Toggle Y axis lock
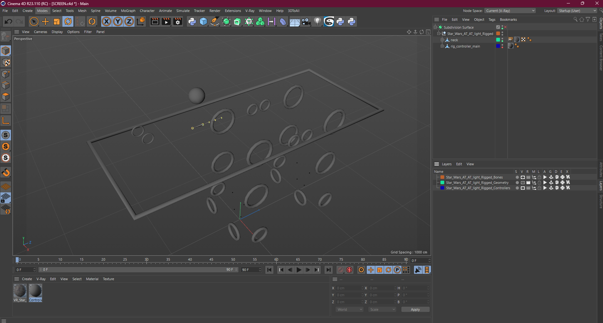Image resolution: width=603 pixels, height=323 pixels. [x=118, y=21]
